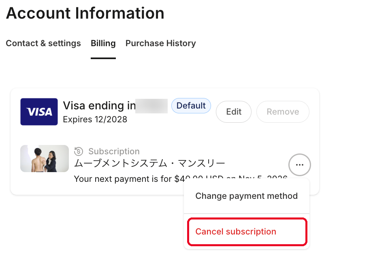371x277 pixels.
Task: Choose Change payment method from the menu
Action: coord(247,196)
